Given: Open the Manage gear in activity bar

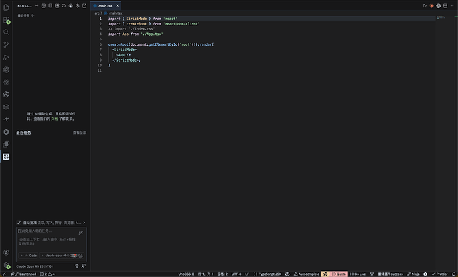Looking at the screenshot, I should click(6, 265).
